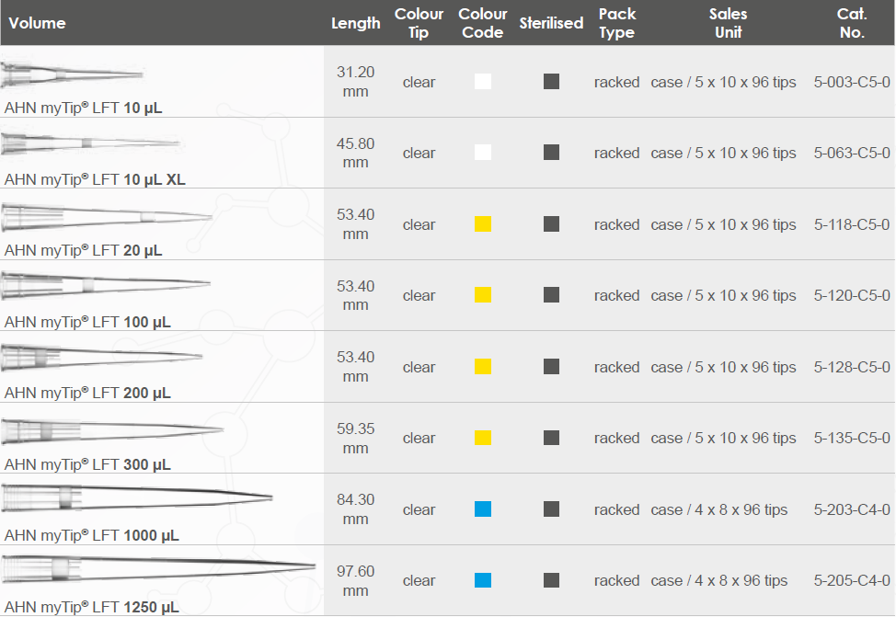
Task: Click the LFT 1250 µL tip image
Action: pos(158,568)
